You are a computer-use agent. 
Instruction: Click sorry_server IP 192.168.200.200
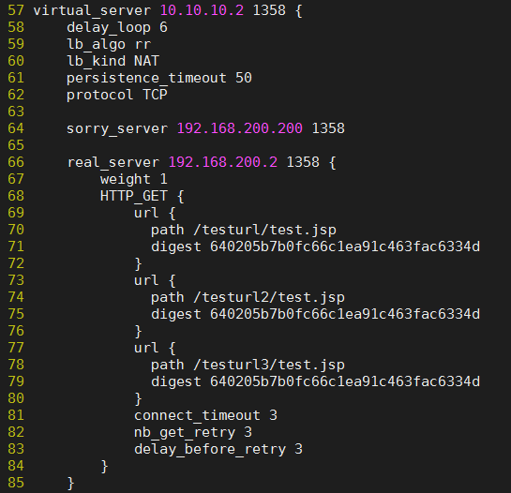(240, 128)
